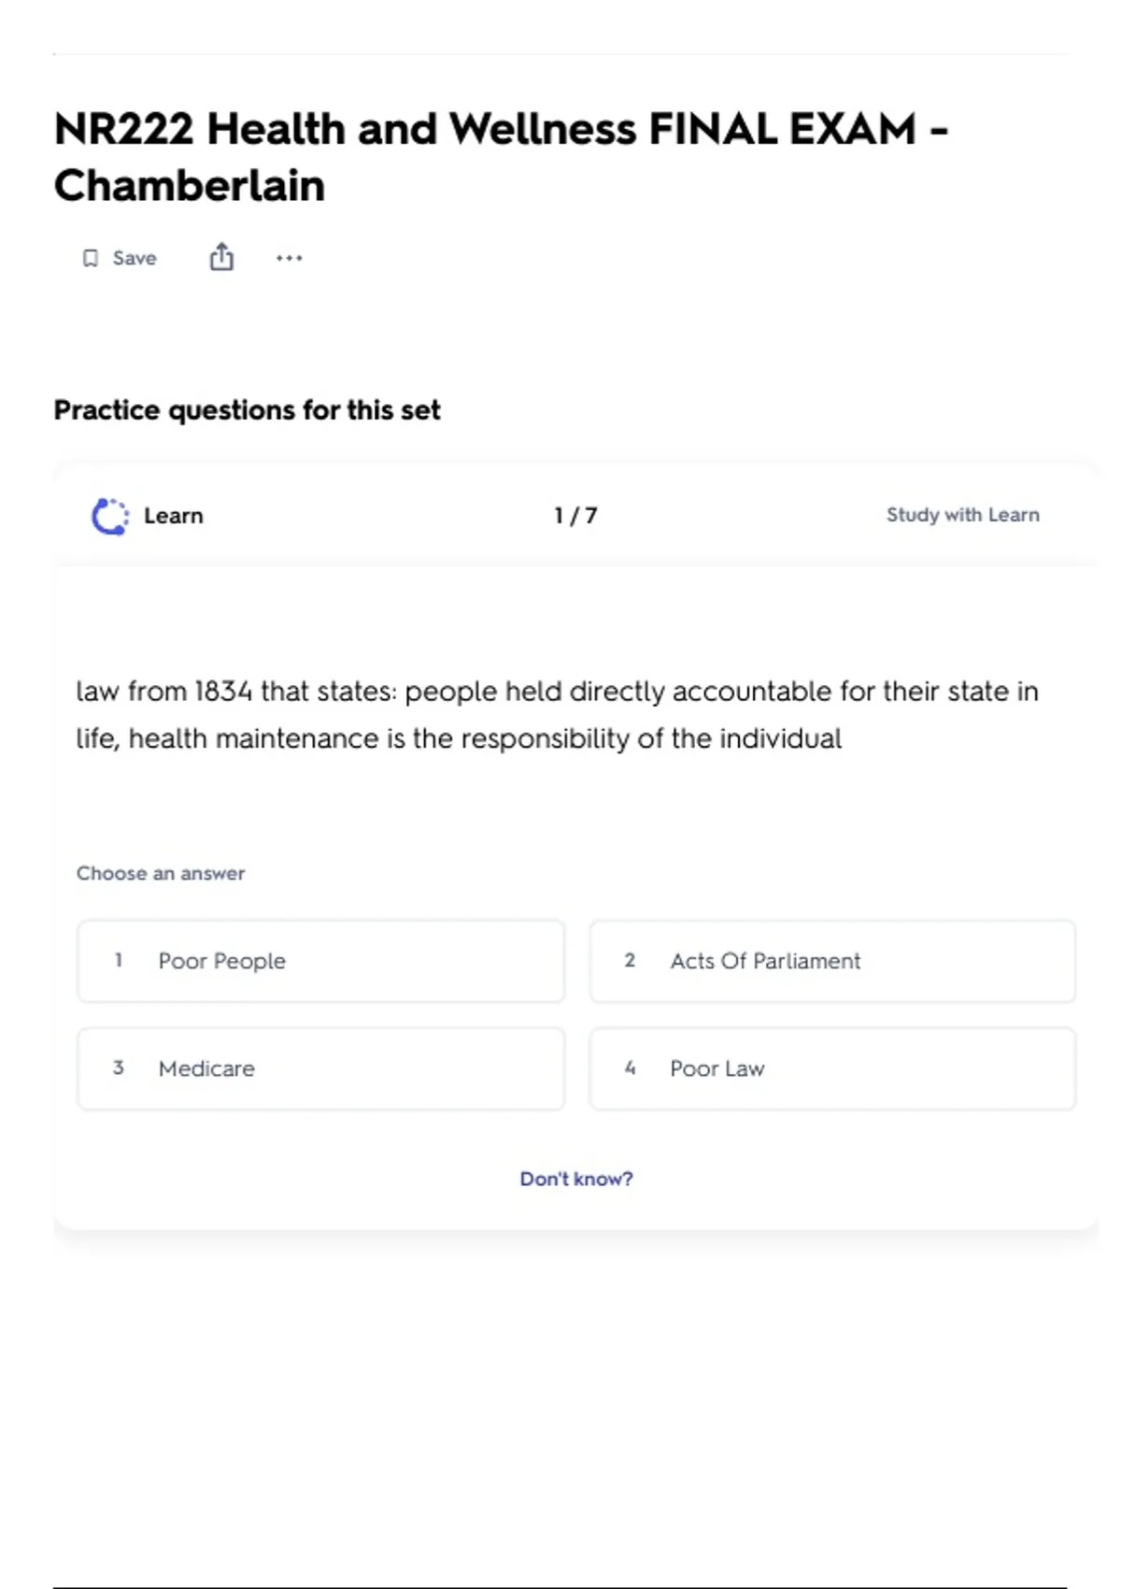Open the three-dot more options menu
1121x1589 pixels.
[289, 258]
